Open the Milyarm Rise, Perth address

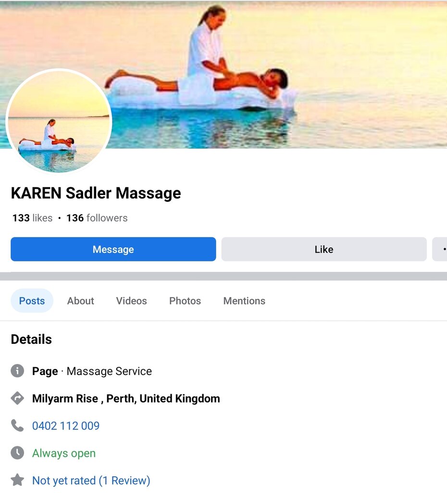pyautogui.click(x=126, y=398)
